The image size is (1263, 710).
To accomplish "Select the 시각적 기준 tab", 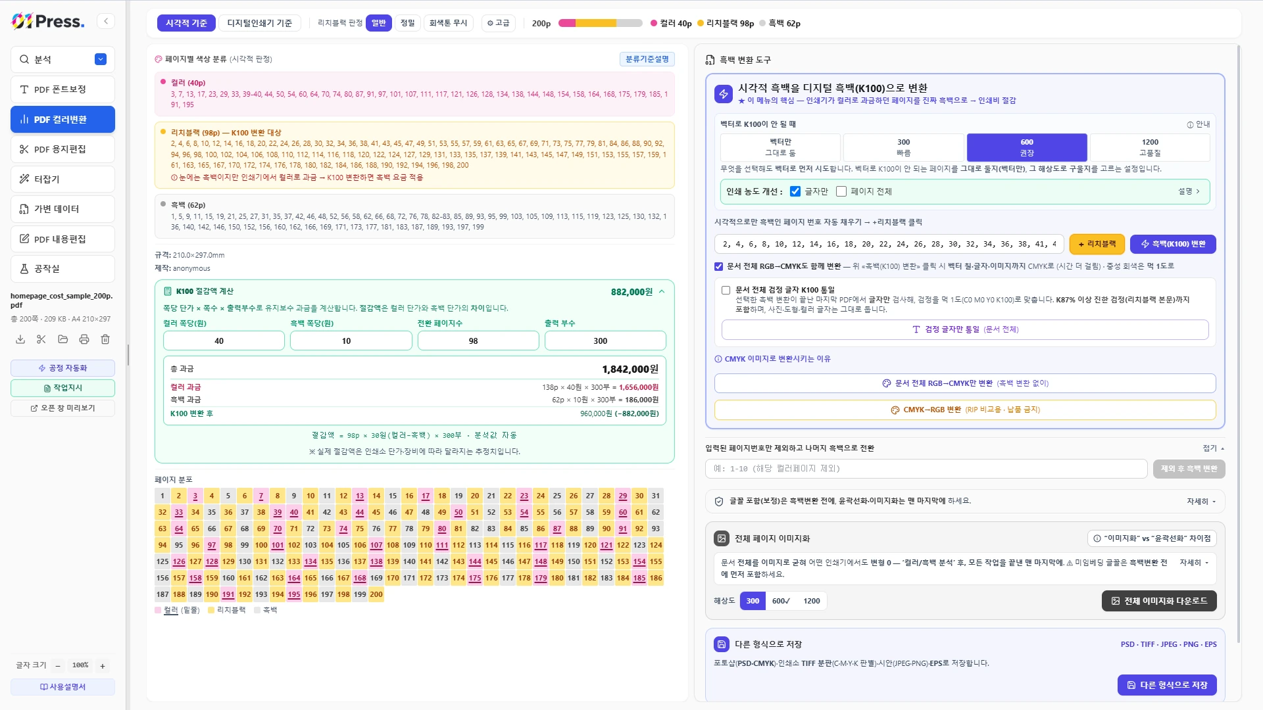I will tap(186, 23).
